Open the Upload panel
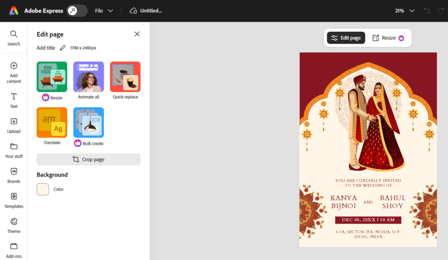448x260 pixels. (14, 125)
